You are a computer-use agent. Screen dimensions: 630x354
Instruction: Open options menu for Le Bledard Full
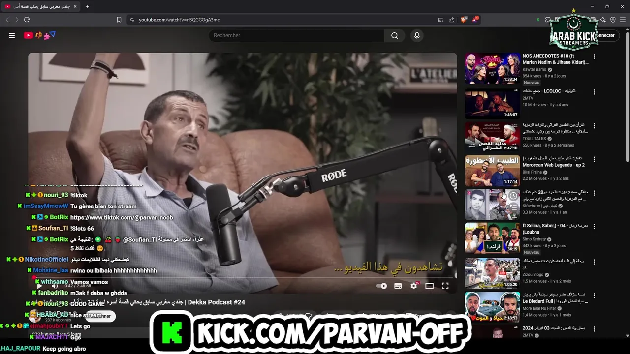(x=594, y=295)
